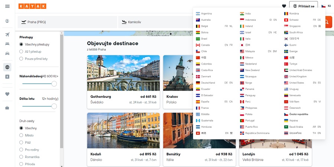Screen dimensions: 334x167
Task: Open the Gothenburg destination card
Action: (123, 82)
